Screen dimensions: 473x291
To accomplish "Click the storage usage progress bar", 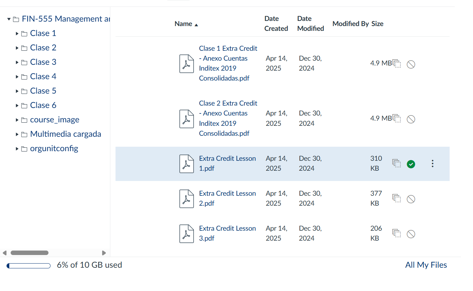I will (x=29, y=266).
